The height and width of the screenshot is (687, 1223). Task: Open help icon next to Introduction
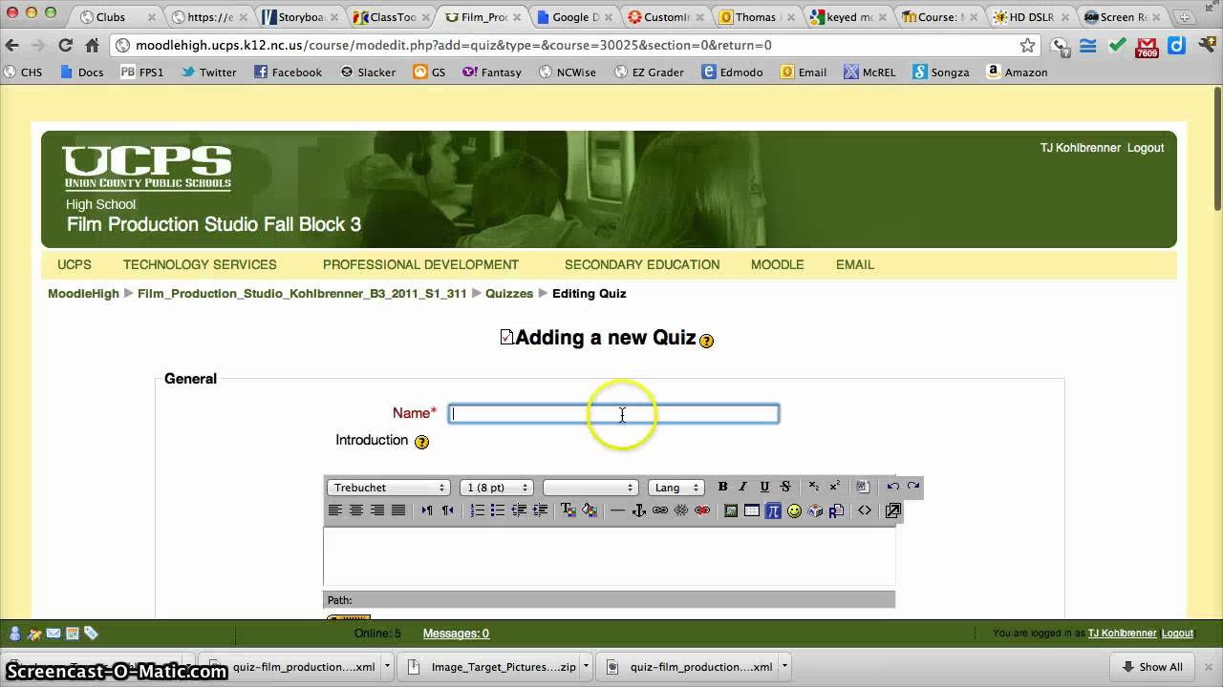tap(421, 442)
